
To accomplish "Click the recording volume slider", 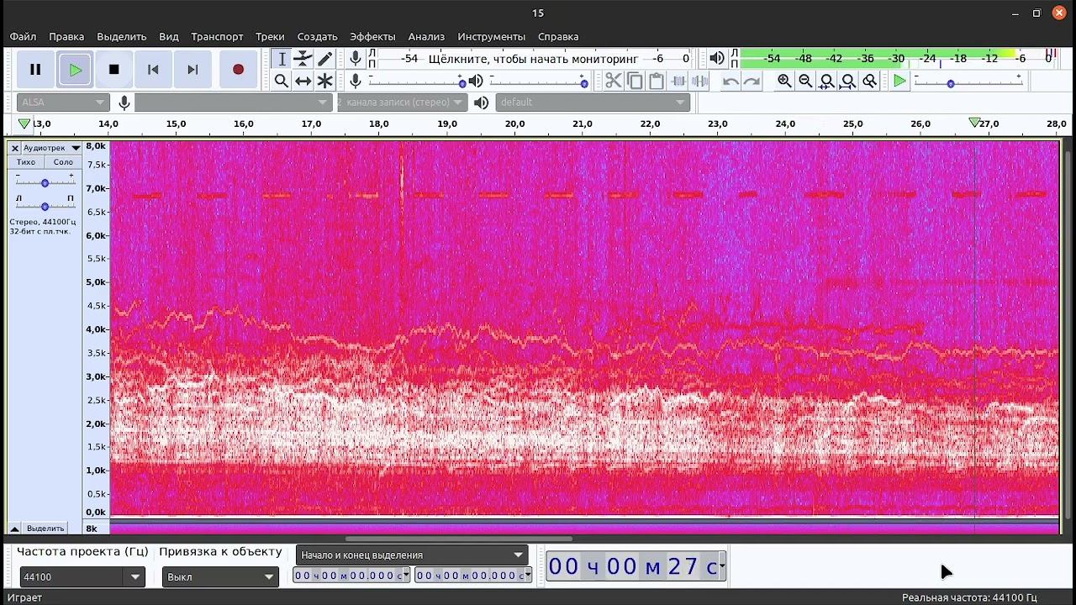I will pyautogui.click(x=417, y=82).
